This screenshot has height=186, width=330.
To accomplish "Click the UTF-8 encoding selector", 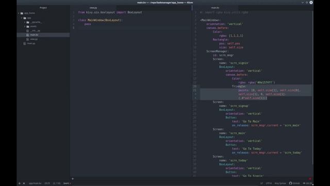I will (x=269, y=183).
